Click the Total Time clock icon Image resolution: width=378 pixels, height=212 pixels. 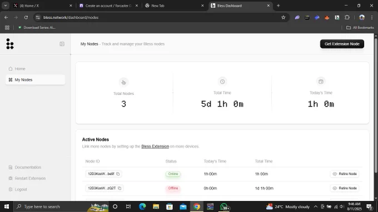pos(222,82)
